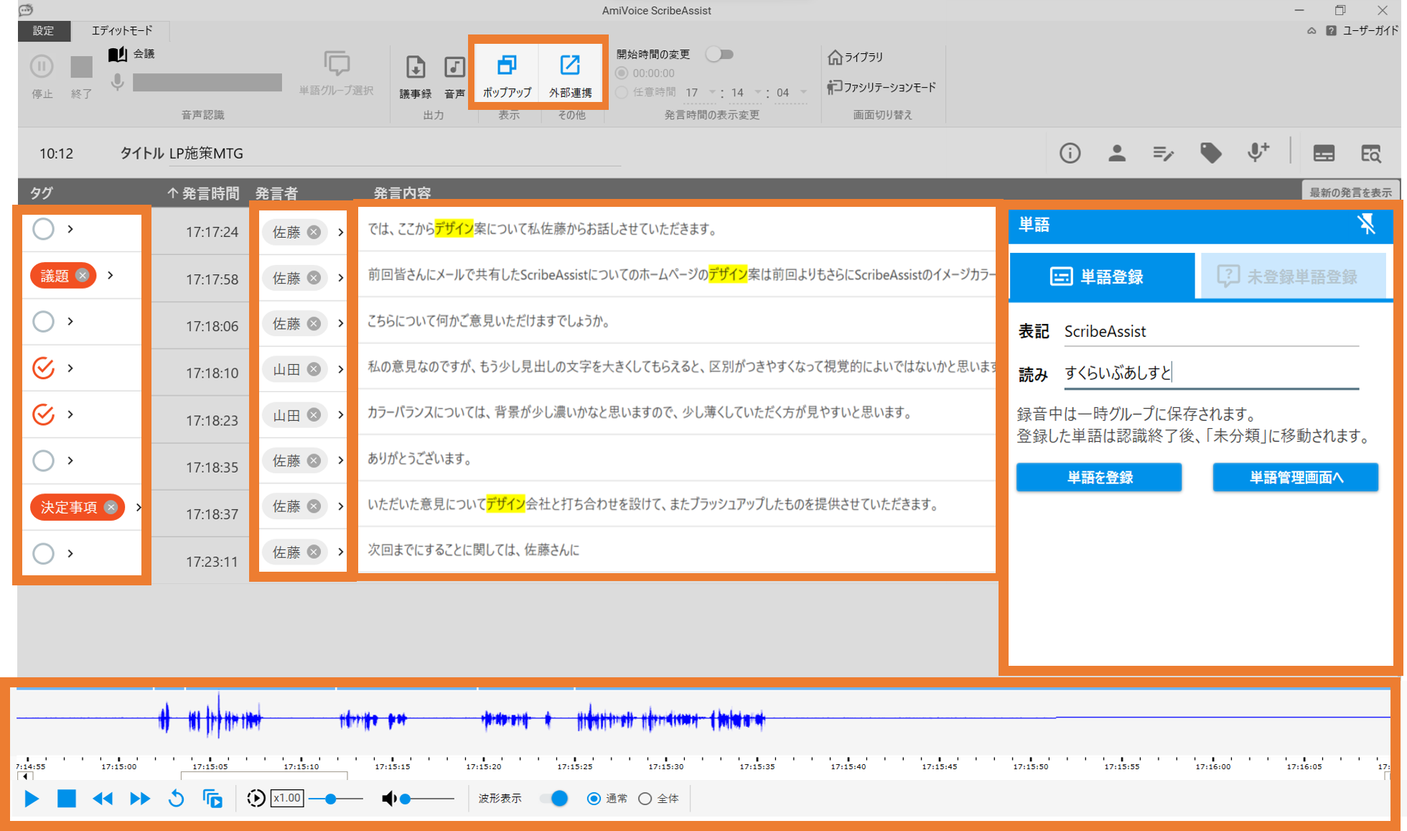Viewport: 1407px width, 831px height.
Task: Open the tag icon in title bar
Action: [1210, 152]
